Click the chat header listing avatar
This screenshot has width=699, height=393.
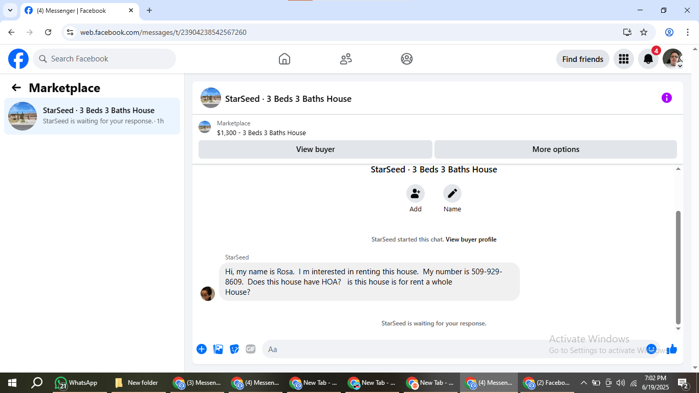click(211, 98)
